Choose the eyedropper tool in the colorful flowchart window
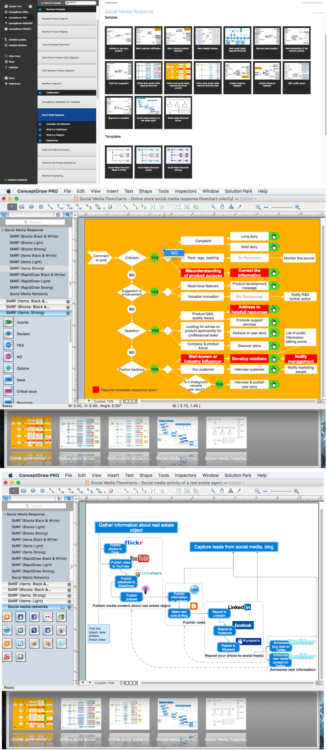Viewport: 327px width, 750px height. pyautogui.click(x=240, y=207)
